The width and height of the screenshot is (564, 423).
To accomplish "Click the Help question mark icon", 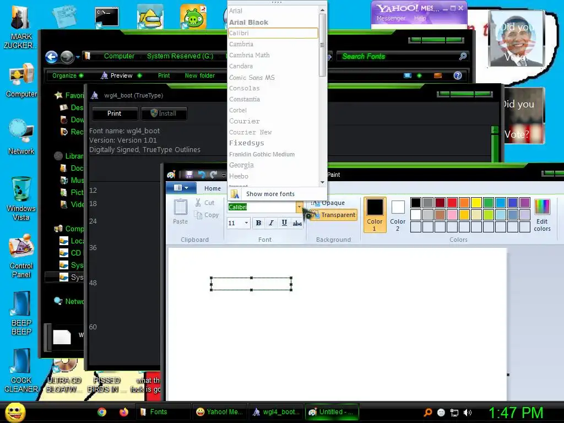I will tap(458, 75).
